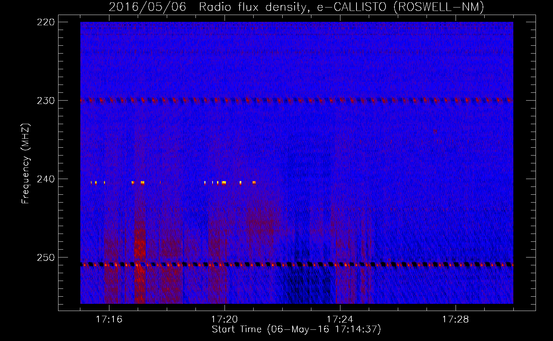This screenshot has height=341, width=553.
Task: Click the 'Start Time (06-May-16 17:14:37)' label
Action: [296, 329]
